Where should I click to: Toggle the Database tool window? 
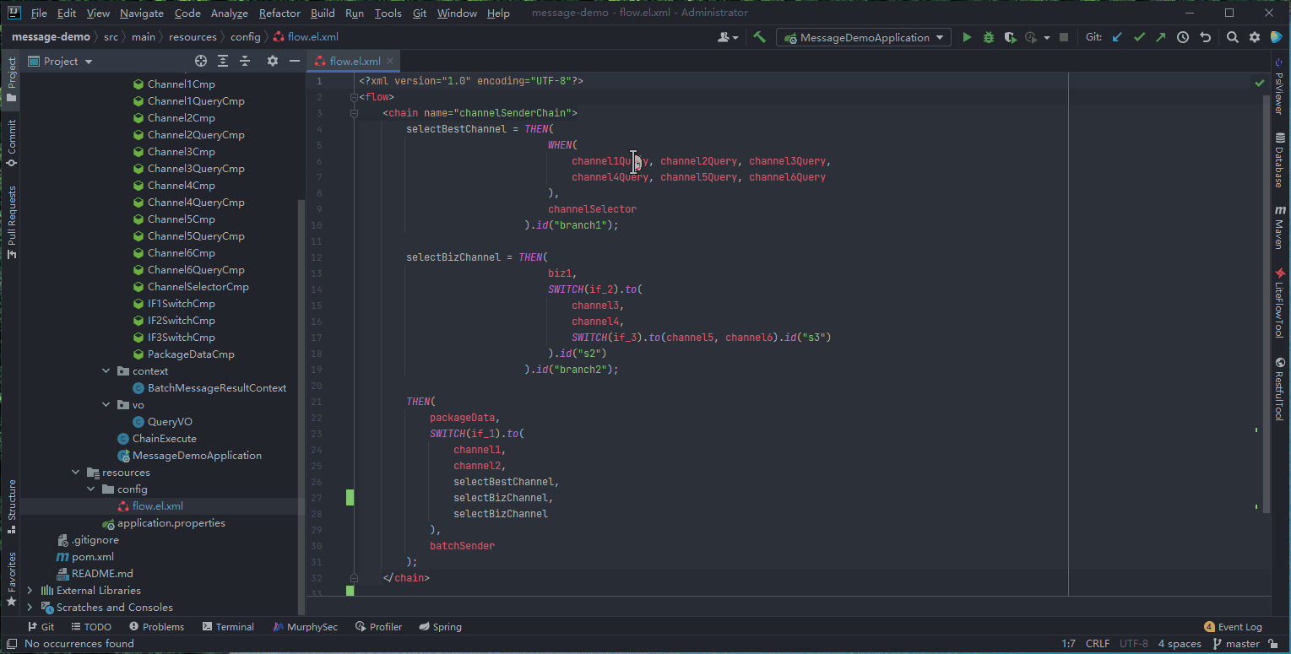(1280, 160)
